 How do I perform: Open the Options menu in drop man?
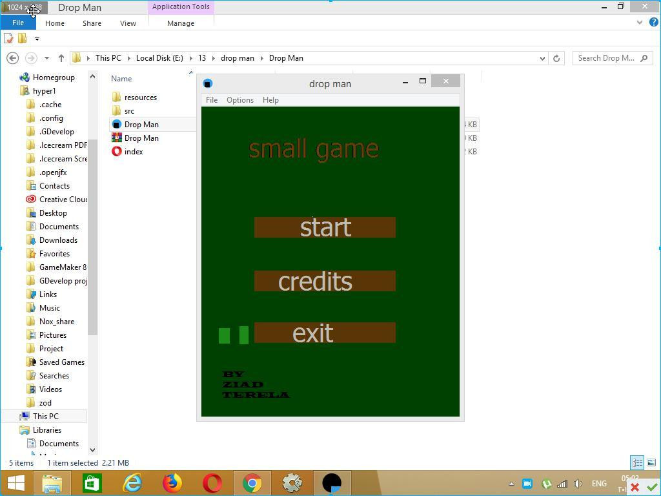(x=240, y=100)
